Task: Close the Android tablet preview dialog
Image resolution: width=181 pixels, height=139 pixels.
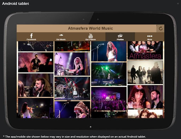Action: [178, 4]
